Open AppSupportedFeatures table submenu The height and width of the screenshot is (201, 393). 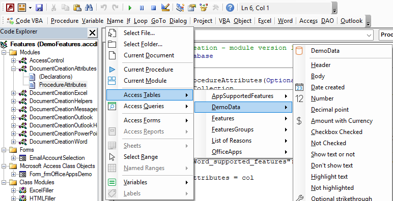pos(243,96)
